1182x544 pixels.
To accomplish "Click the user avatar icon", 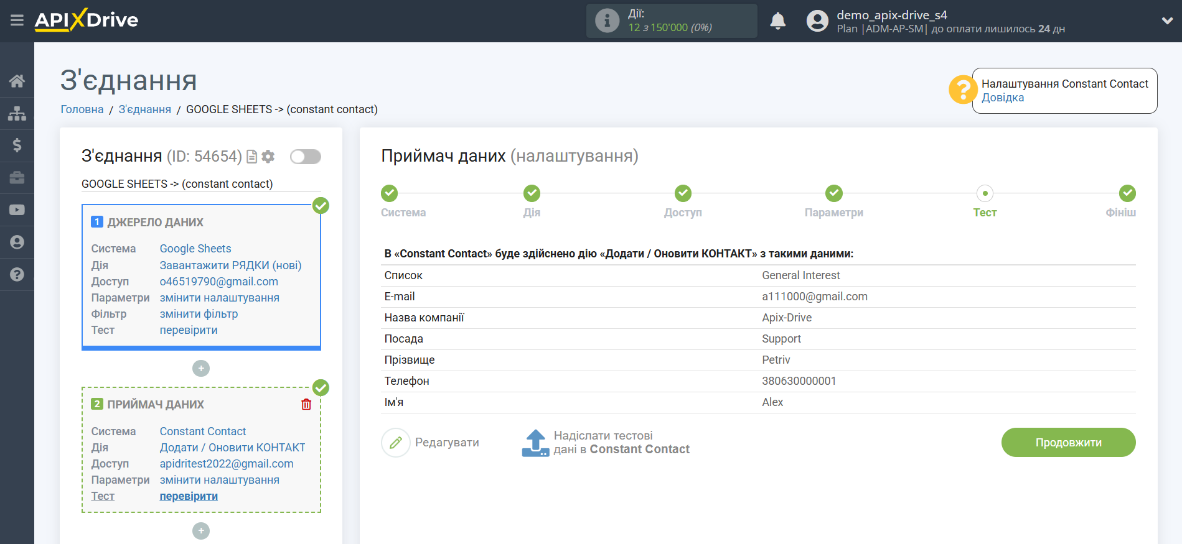I will (817, 21).
